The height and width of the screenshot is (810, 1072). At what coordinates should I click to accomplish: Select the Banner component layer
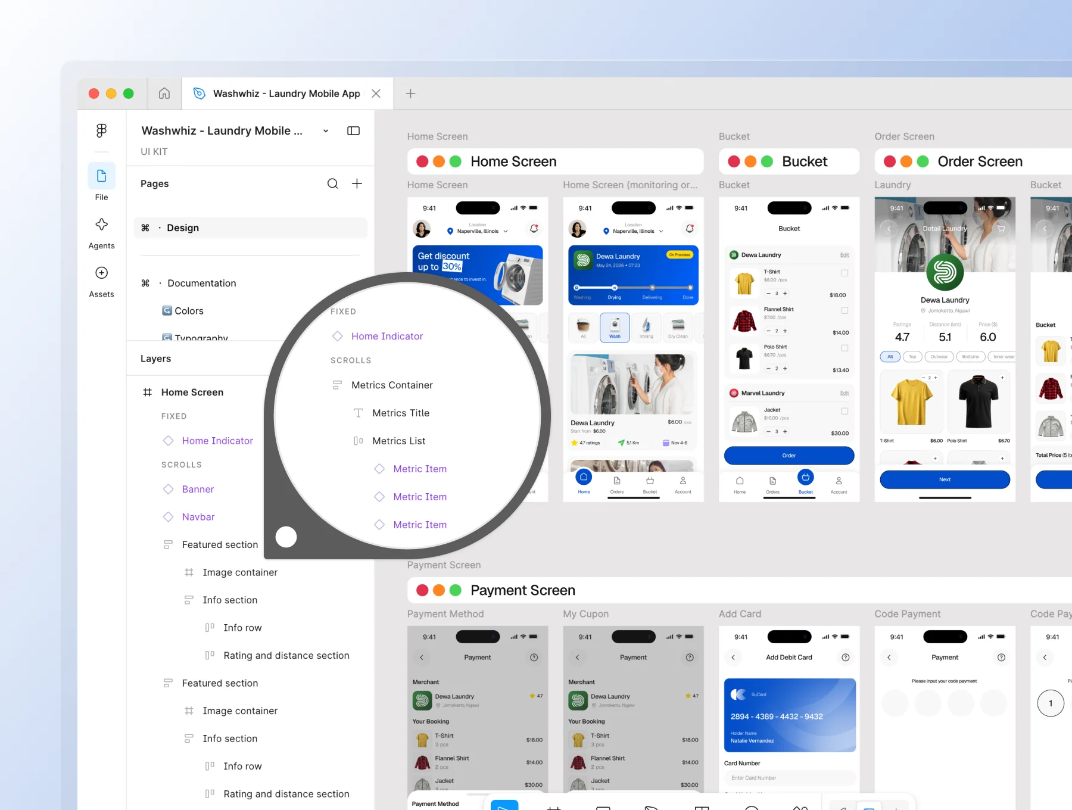click(x=198, y=489)
